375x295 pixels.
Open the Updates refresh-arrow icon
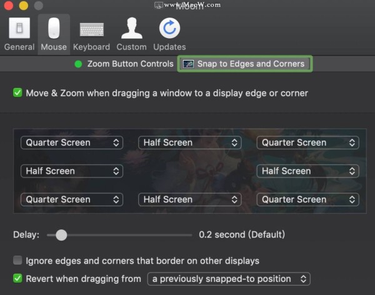pyautogui.click(x=169, y=28)
